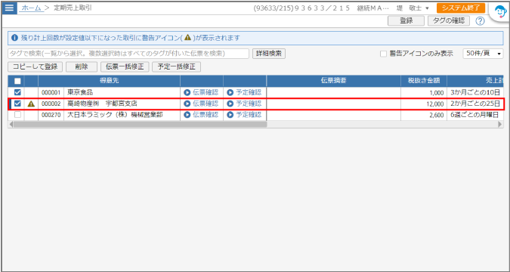The height and width of the screenshot is (272, 510).
Task: Click customer code 000001
Action: [51, 93]
